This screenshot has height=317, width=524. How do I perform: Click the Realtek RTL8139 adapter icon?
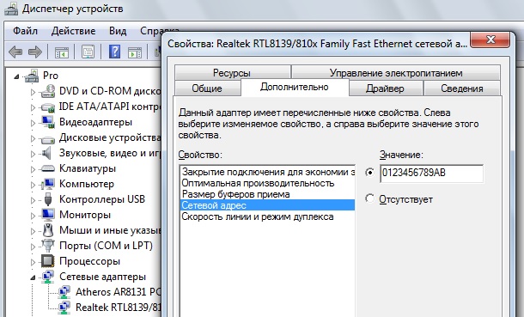64,308
